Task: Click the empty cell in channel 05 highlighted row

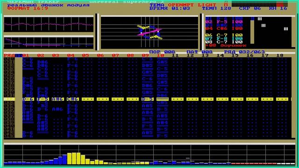Action: [x=88, y=99]
